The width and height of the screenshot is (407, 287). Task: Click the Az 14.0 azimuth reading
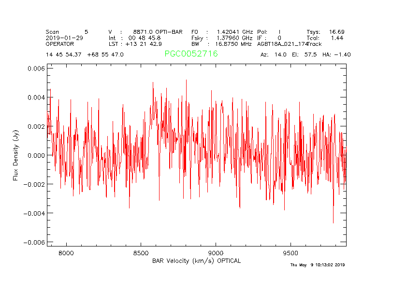click(x=273, y=55)
